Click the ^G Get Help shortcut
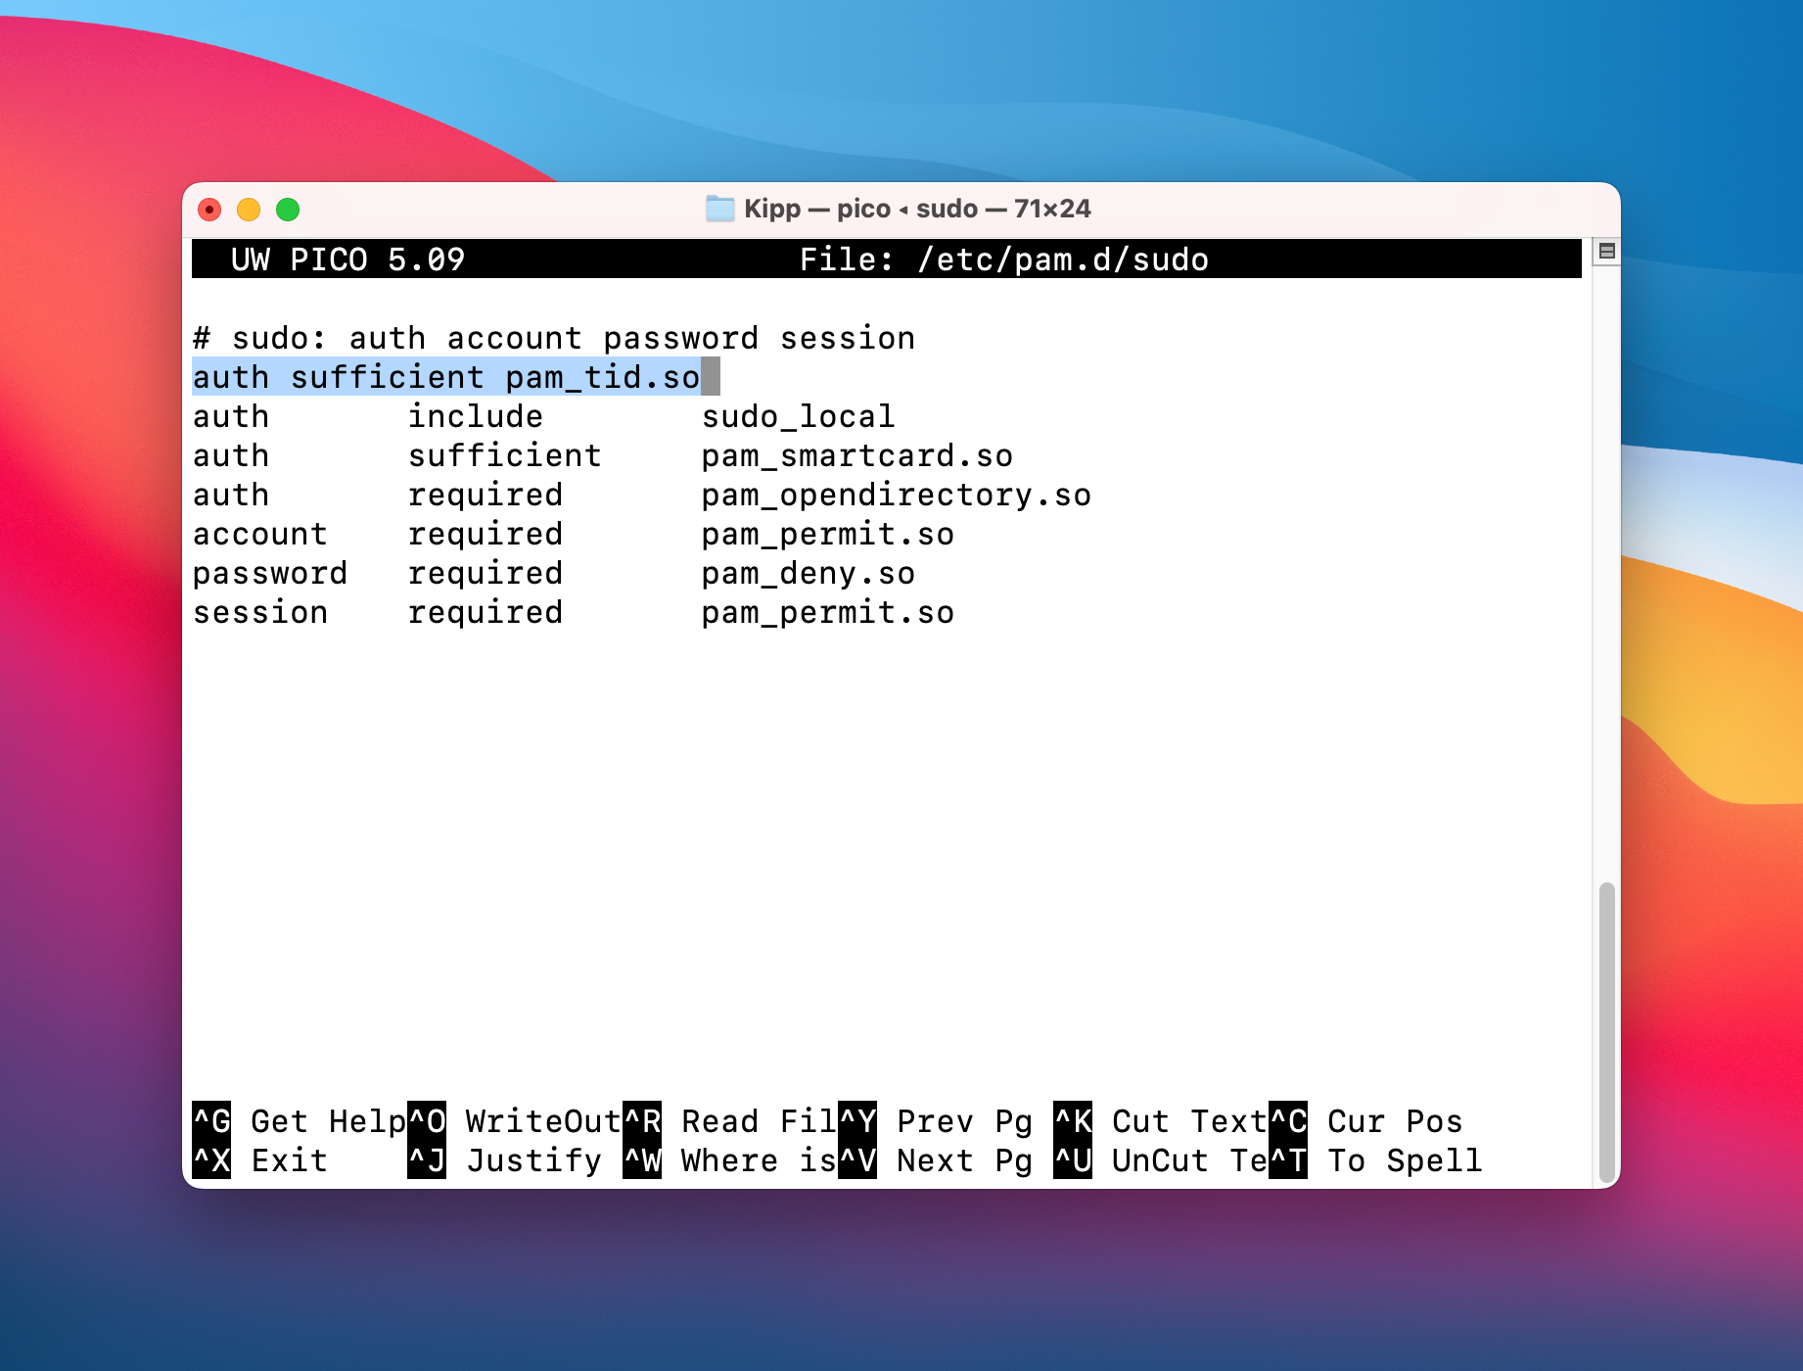Image resolution: width=1803 pixels, height=1371 pixels. [300, 1121]
